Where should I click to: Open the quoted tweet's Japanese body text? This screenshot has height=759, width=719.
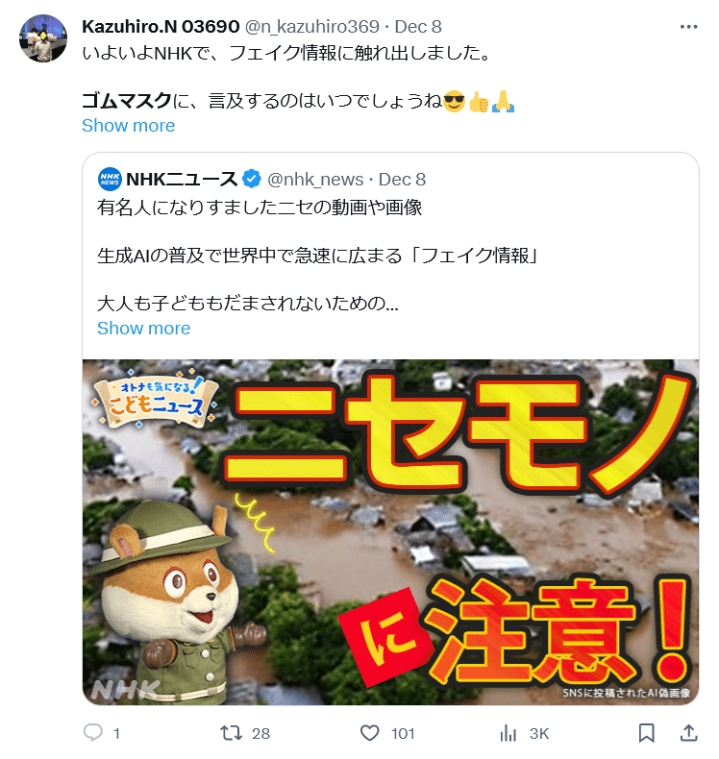pyautogui.click(x=317, y=256)
